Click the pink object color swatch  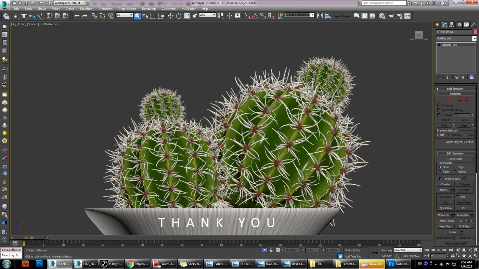pos(475,32)
